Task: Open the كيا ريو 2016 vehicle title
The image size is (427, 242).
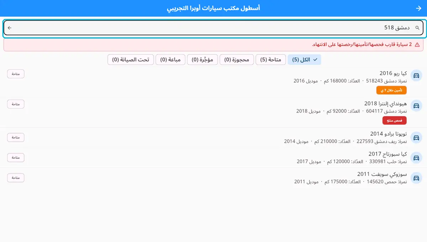Action: pos(393,73)
